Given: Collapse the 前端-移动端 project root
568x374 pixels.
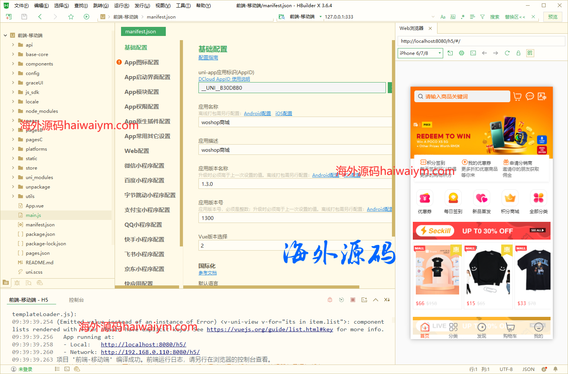Looking at the screenshot, I should point(5,35).
